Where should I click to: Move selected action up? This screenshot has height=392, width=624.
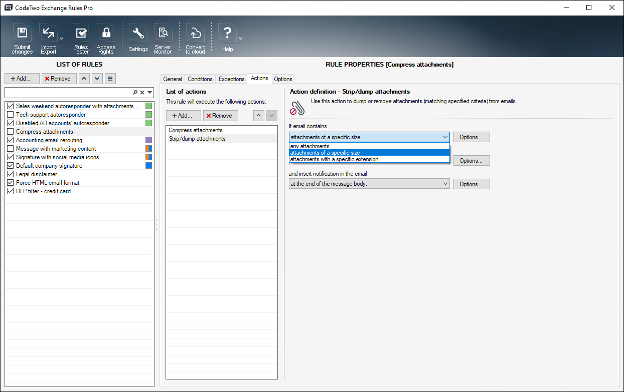tap(259, 116)
